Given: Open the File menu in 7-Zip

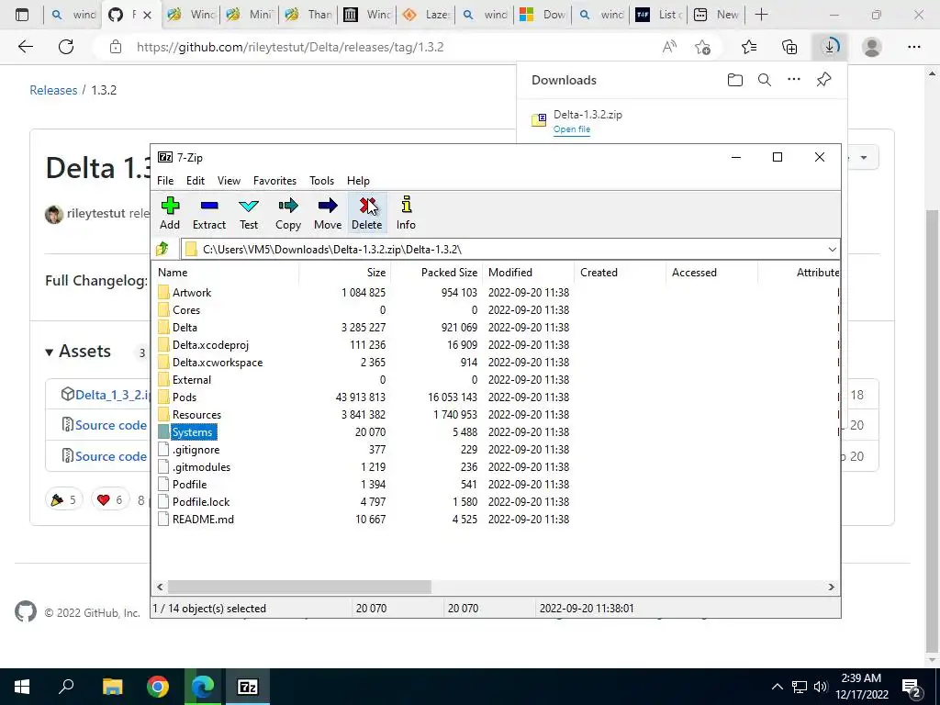Looking at the screenshot, I should (165, 181).
